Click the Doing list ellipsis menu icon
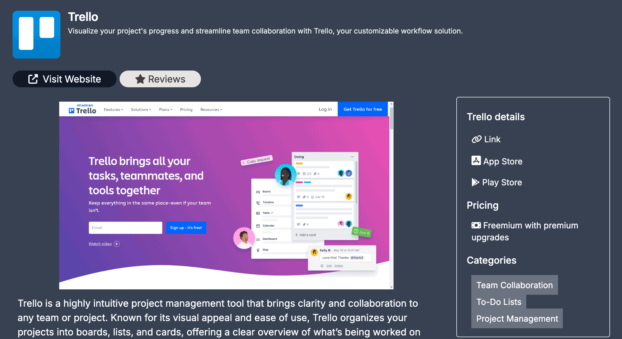 [x=352, y=157]
